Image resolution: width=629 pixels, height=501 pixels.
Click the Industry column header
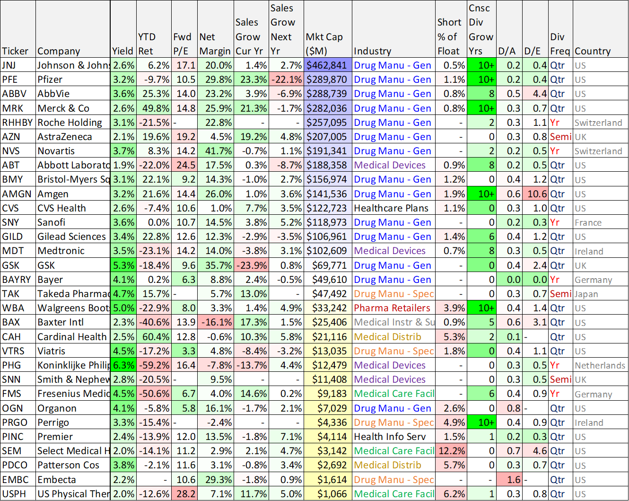tap(393, 29)
